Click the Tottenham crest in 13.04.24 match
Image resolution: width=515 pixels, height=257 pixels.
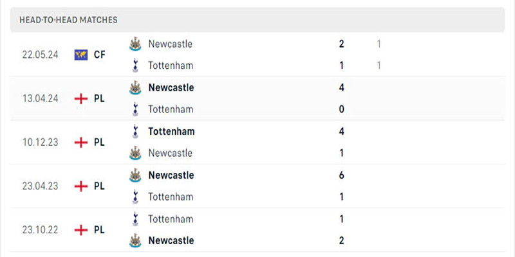135,109
